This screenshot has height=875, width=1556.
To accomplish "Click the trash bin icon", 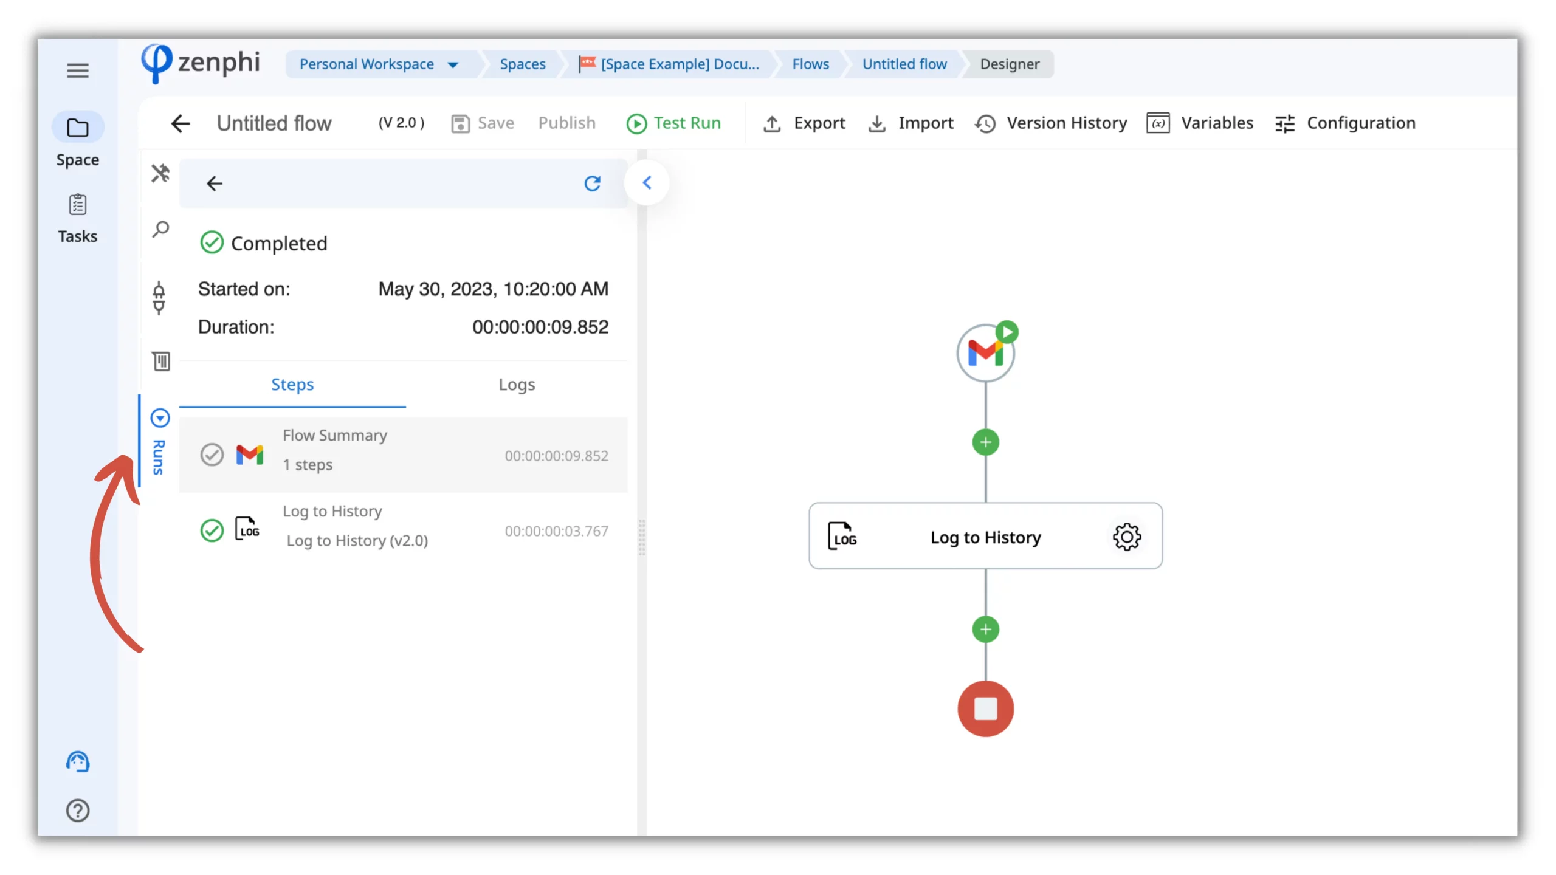I will [161, 362].
